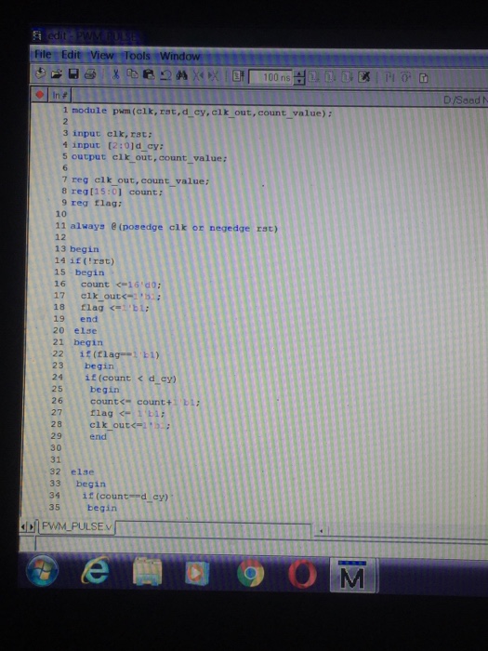Click the 'ln #' column header

point(59,96)
